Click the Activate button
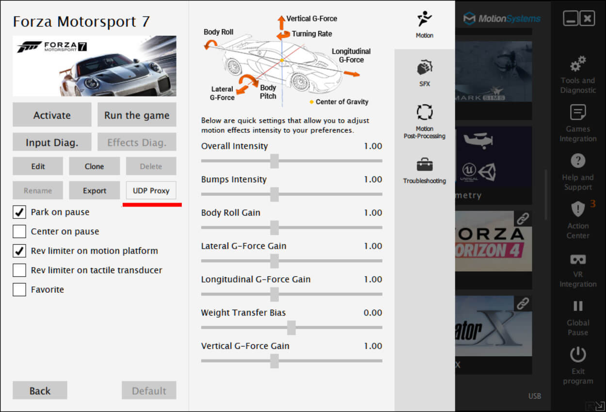 tap(52, 115)
